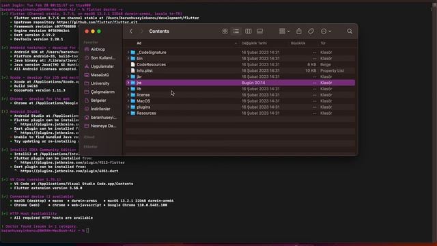Click plugin/9212-flutter URL in Terminal
Viewport: 437px width, 246px height.
[72, 163]
